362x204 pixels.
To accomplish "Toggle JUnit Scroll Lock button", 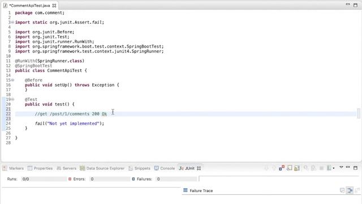I will [297, 168].
